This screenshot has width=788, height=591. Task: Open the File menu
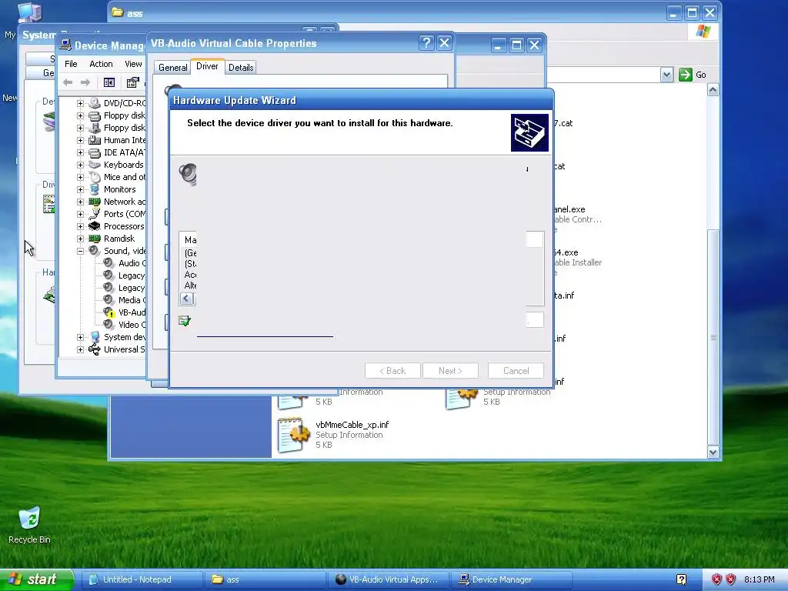71,64
